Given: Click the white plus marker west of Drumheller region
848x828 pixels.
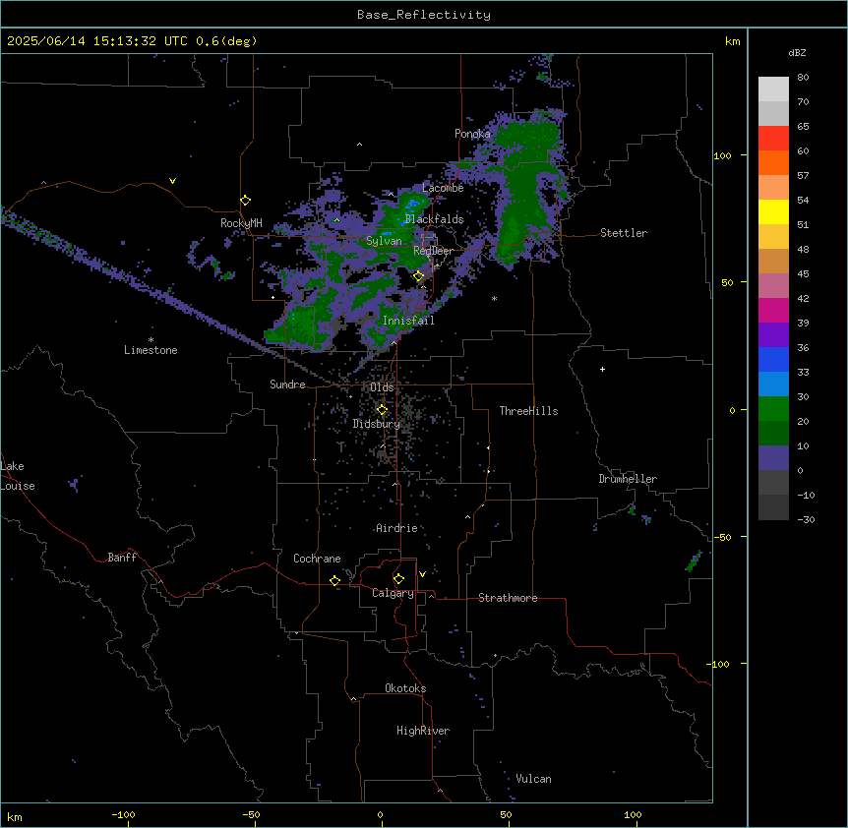Looking at the screenshot, I should pos(602,369).
